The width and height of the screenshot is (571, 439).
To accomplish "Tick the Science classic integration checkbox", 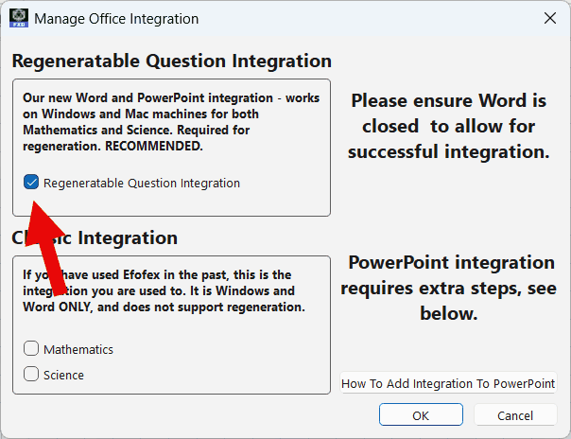I will point(31,375).
